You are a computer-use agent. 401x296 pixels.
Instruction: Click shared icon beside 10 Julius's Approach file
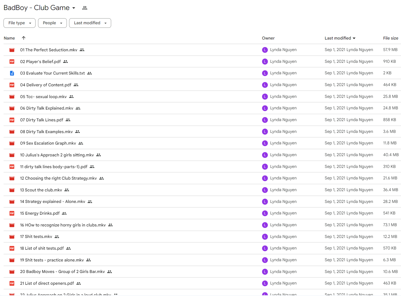99,155
